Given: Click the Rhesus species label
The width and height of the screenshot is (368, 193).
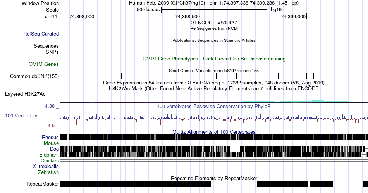Looking at the screenshot, I should coord(50,137).
